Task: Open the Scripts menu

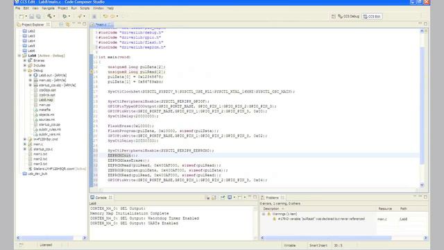Action: click(x=85, y=8)
